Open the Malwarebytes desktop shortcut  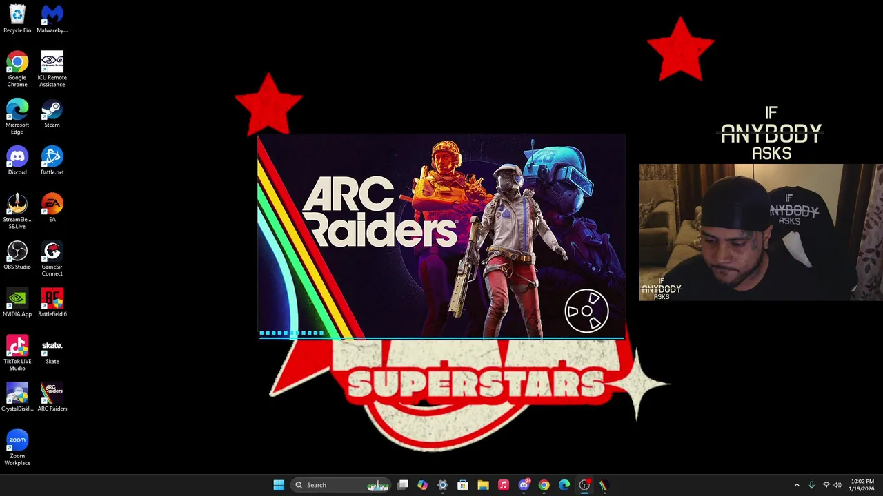pyautogui.click(x=52, y=19)
